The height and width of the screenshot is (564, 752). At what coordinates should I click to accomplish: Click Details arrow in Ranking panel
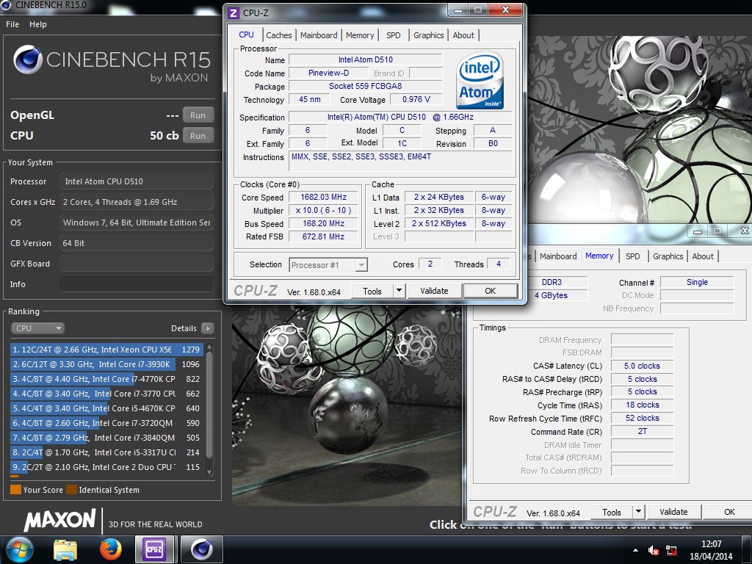(x=207, y=328)
